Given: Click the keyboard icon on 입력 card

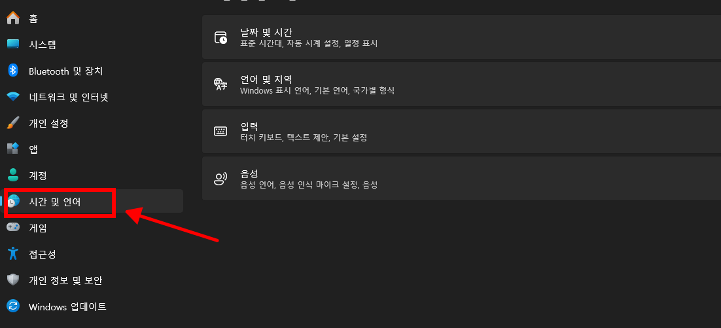Looking at the screenshot, I should pyautogui.click(x=220, y=131).
